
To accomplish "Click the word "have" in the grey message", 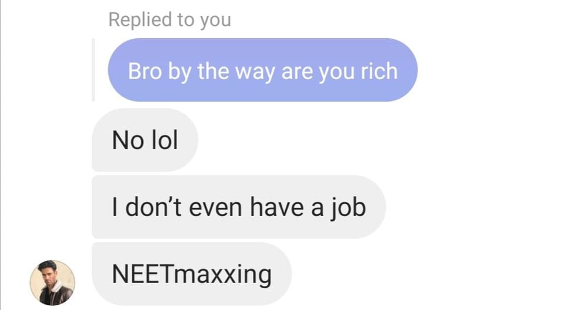I will point(276,207).
